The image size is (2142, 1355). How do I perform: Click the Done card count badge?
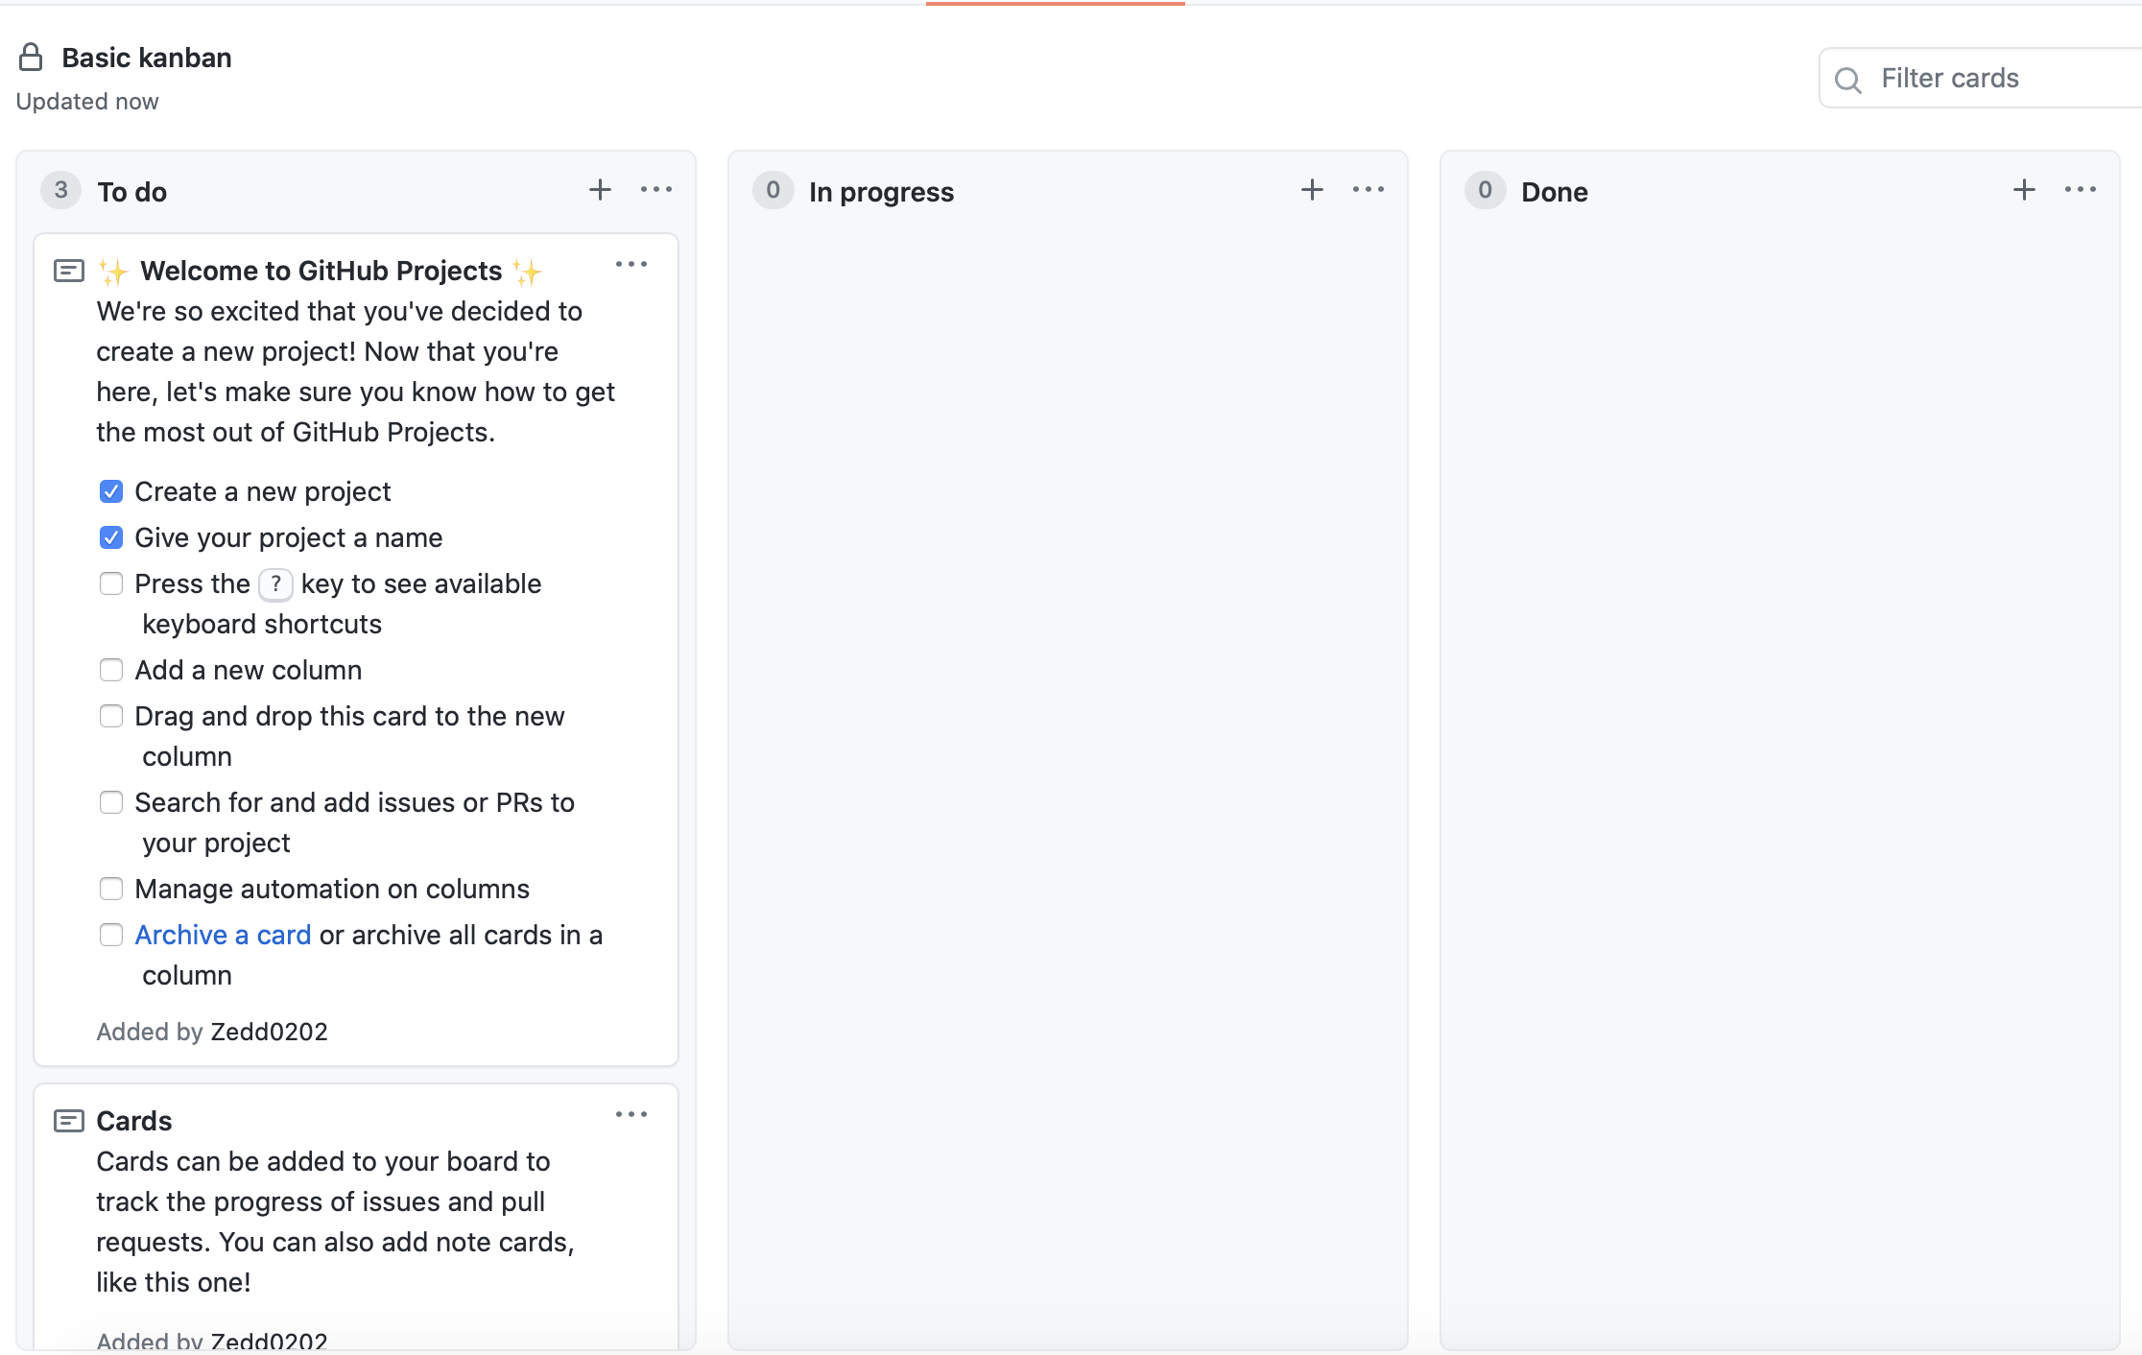point(1486,190)
